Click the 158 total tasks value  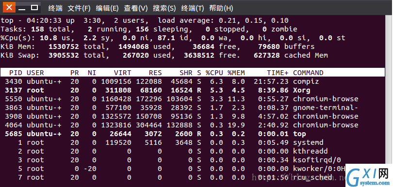point(37,29)
